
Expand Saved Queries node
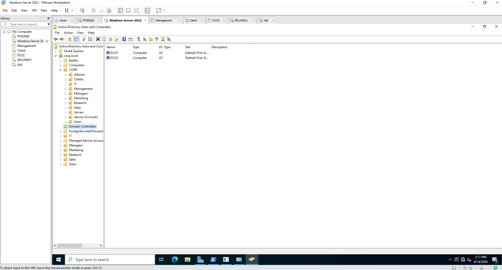pos(56,51)
